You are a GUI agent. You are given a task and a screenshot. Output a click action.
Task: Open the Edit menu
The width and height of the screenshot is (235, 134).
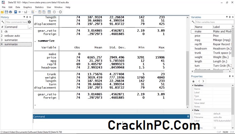10,7
